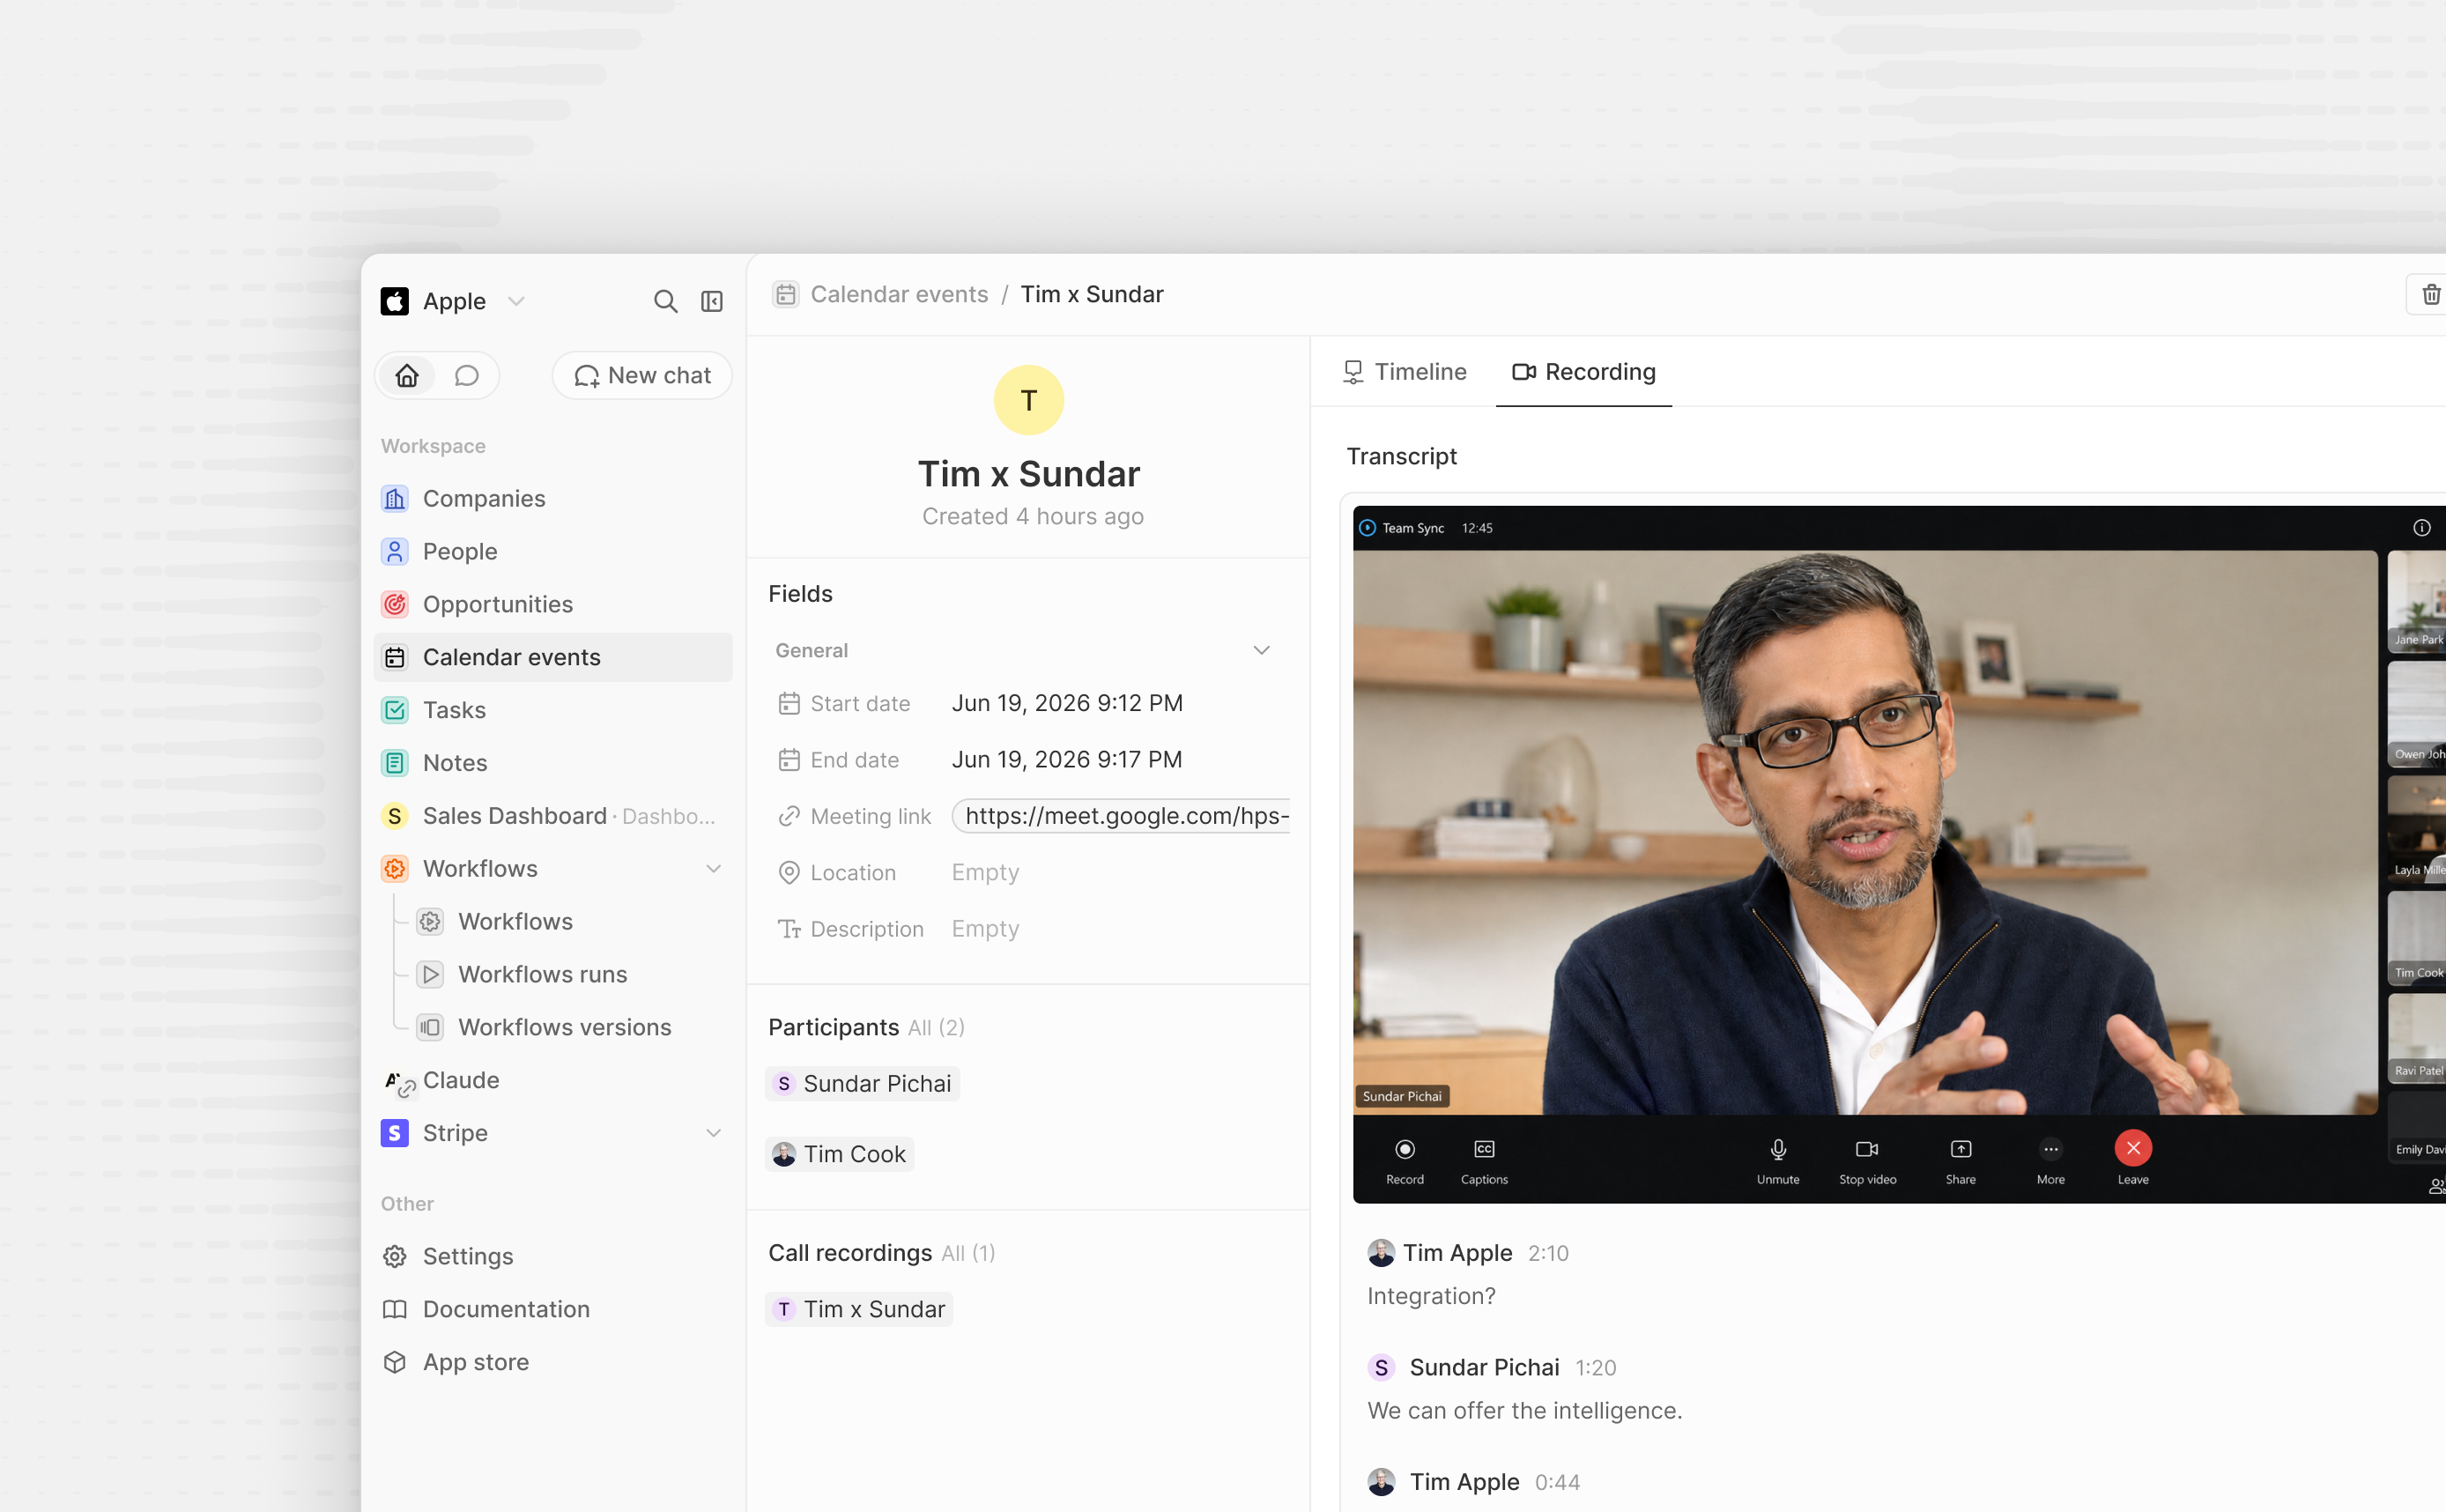Viewport: 2446px width, 1512px height.
Task: Jump to Sundar Pichai 1:20 transcript timestamp
Action: [1595, 1368]
